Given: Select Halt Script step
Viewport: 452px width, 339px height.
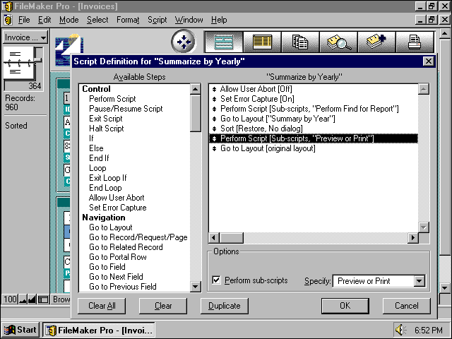Looking at the screenshot, I should click(107, 129).
